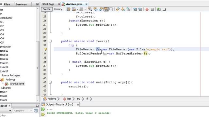Viewport: 209px width, 117px height.
Task: Select Output - Tutorial17 (run) tab
Action: tap(59, 105)
